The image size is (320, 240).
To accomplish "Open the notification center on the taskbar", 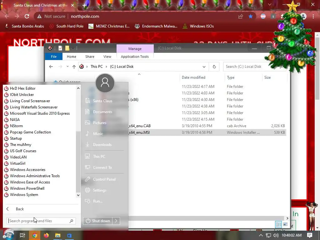I will click(310, 235).
